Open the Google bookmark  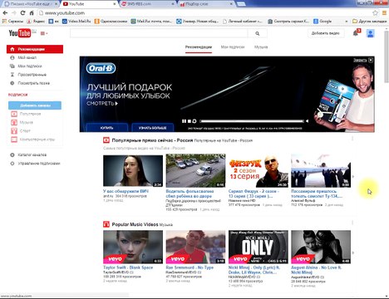pyautogui.click(x=323, y=21)
